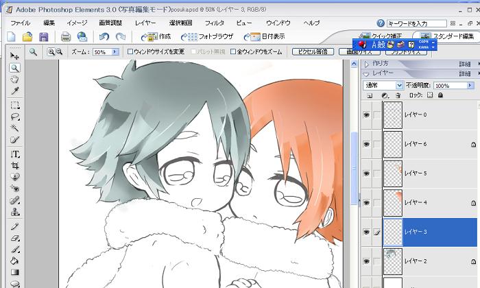Click the 日付表示 button
The width and height of the screenshot is (480, 288).
(x=265, y=37)
